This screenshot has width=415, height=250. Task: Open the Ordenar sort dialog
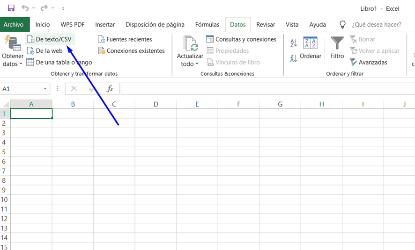pos(310,48)
